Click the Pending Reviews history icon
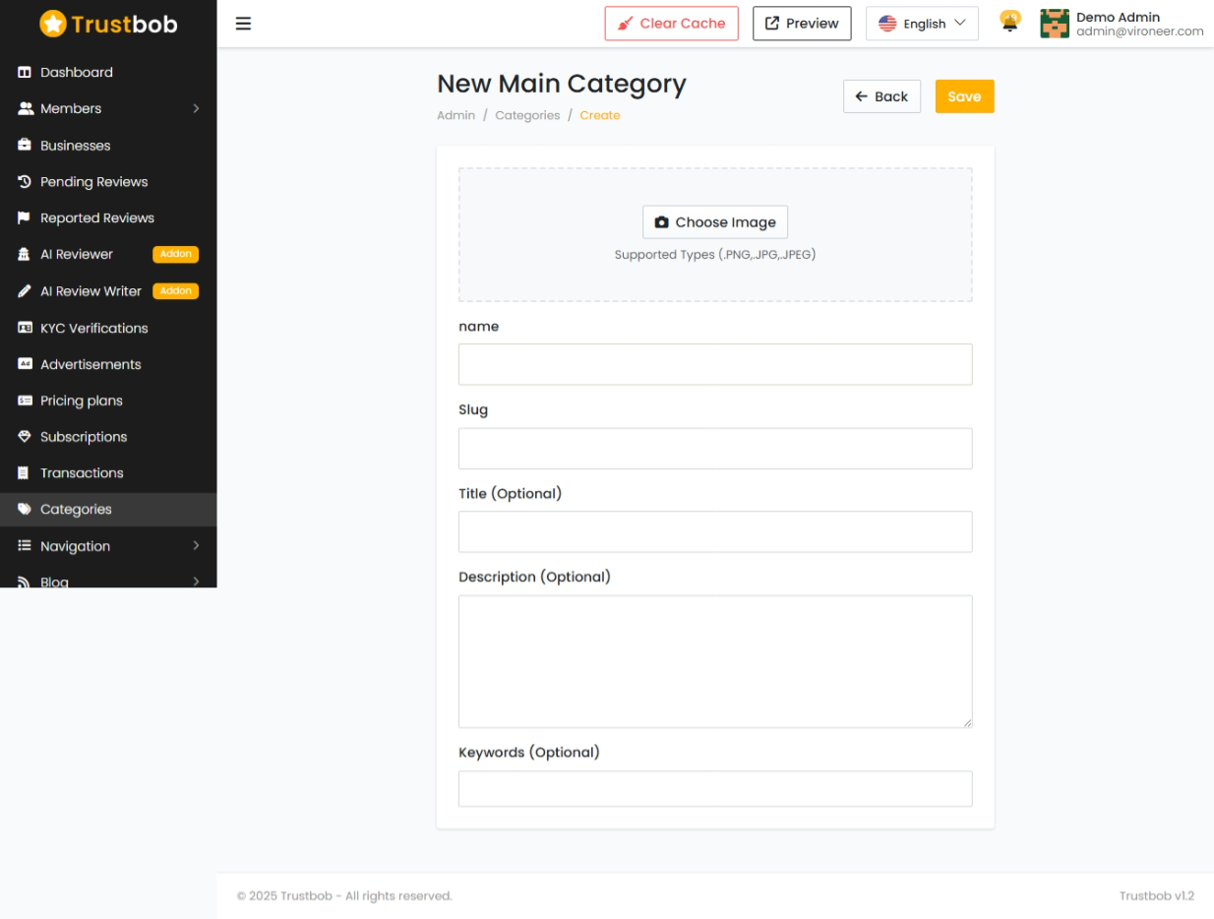This screenshot has width=1214, height=919. click(25, 182)
